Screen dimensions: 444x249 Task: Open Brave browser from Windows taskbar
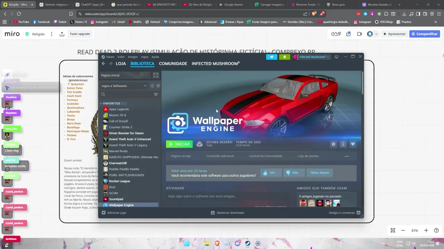pyautogui.click(x=217, y=243)
